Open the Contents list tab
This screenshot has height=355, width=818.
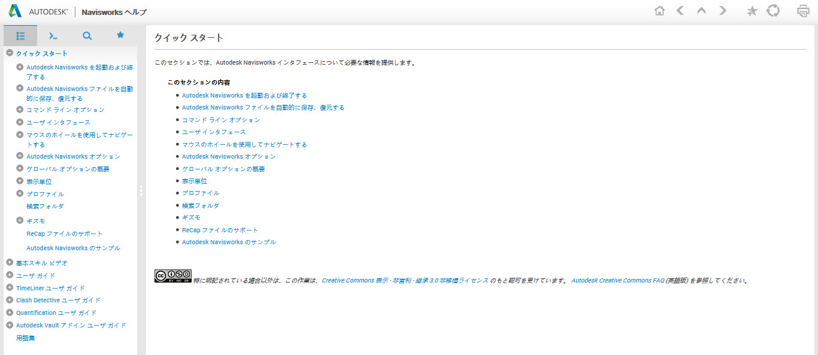[20, 36]
